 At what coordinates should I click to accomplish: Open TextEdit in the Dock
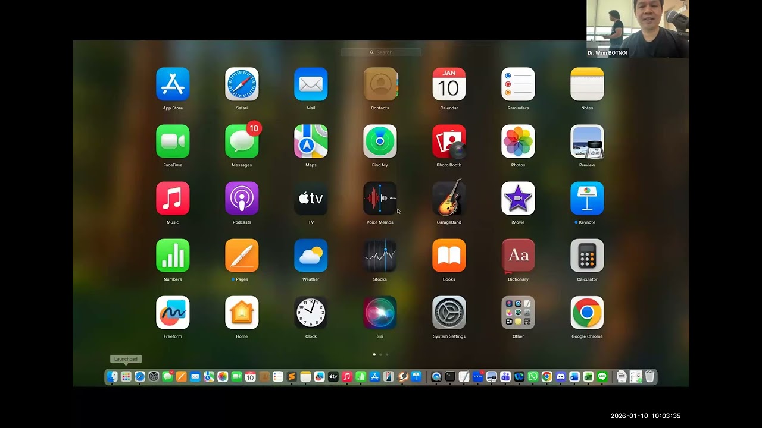(x=464, y=376)
